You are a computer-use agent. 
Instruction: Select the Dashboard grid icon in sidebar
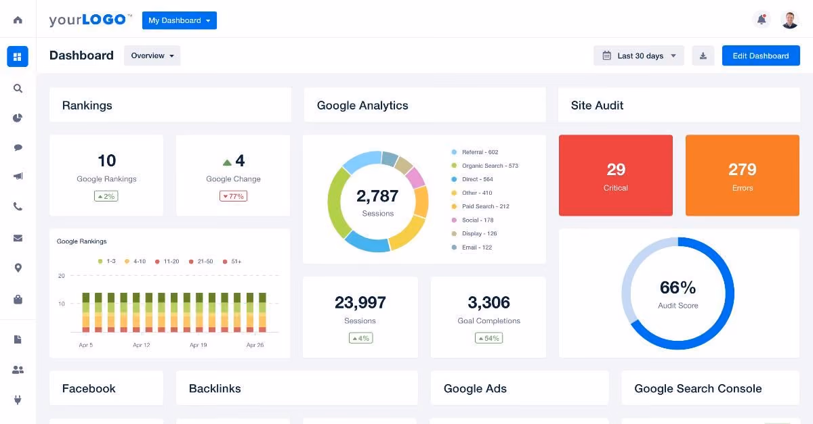click(18, 57)
